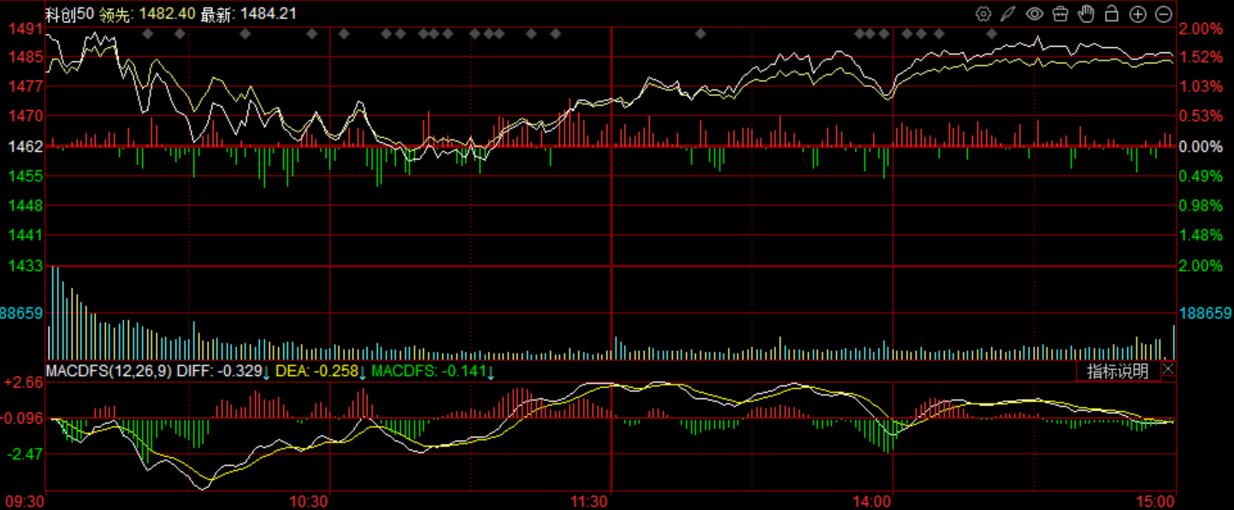The height and width of the screenshot is (510, 1234).
Task: Click the 0.00% percentage axis label
Action: click(1201, 147)
